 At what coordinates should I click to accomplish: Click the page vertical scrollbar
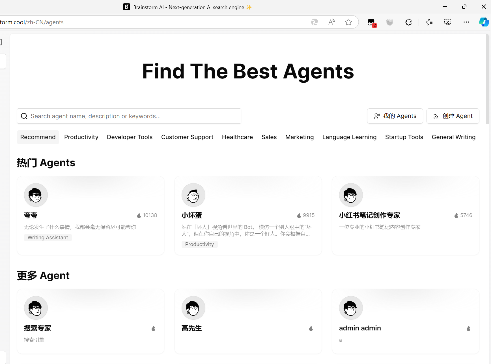coord(487,79)
